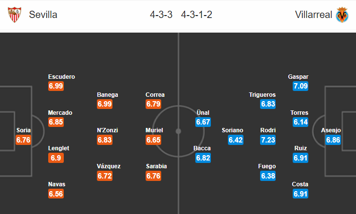Select goalkeeper Asenjo's 6.86 rating

point(333,140)
